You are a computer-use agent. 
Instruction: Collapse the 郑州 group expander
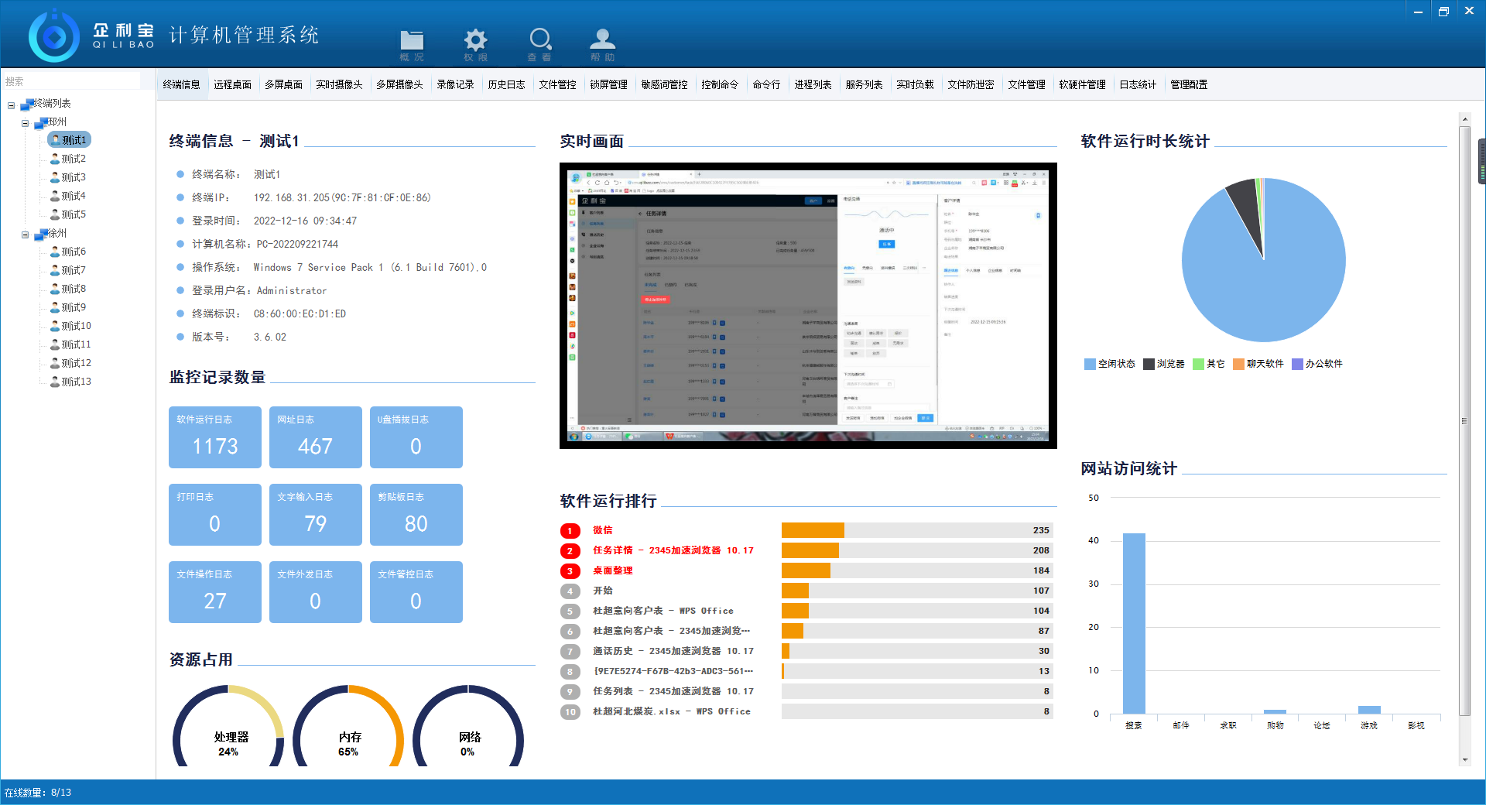tap(26, 123)
